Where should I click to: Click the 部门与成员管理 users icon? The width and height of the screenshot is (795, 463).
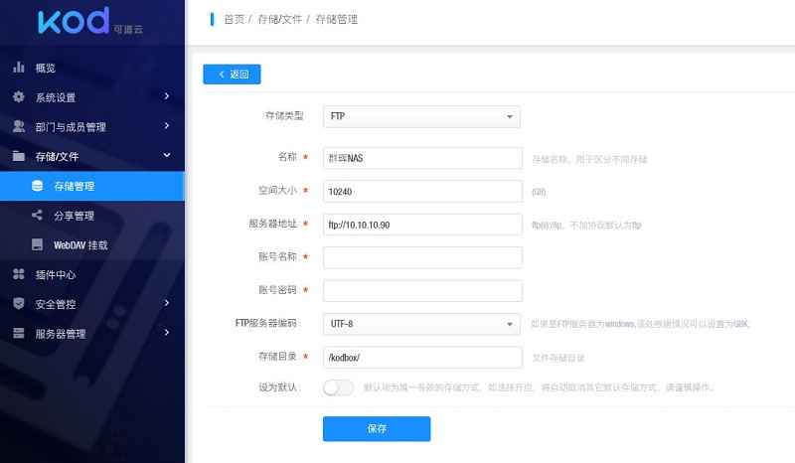click(18, 127)
